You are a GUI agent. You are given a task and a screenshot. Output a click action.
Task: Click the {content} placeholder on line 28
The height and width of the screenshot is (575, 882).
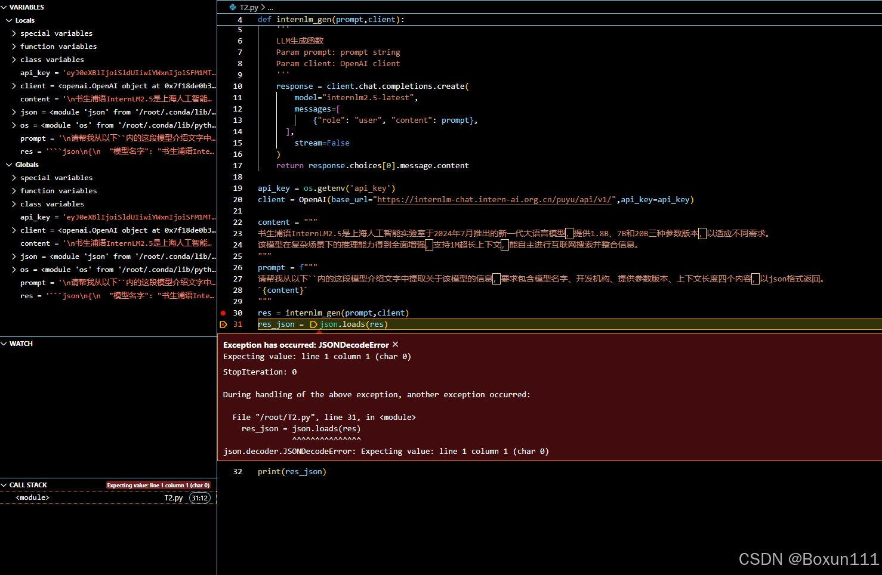click(283, 290)
